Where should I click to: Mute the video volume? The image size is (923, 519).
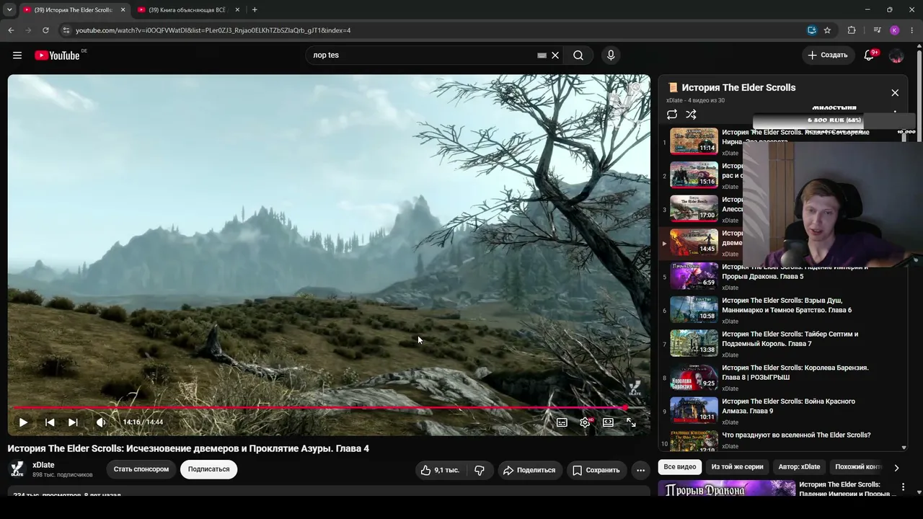(101, 422)
